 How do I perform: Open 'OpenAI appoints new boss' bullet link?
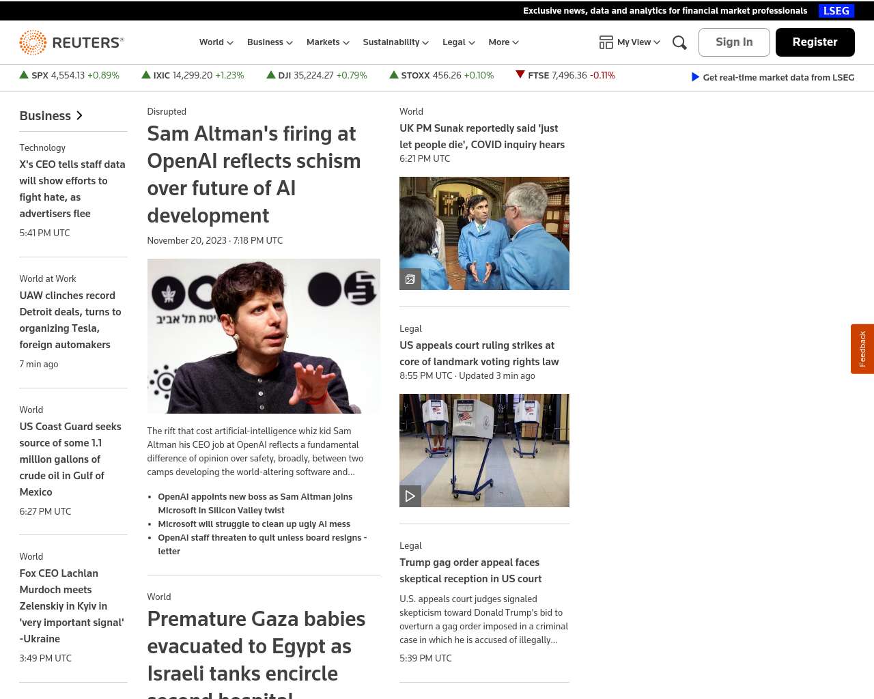pyautogui.click(x=255, y=504)
